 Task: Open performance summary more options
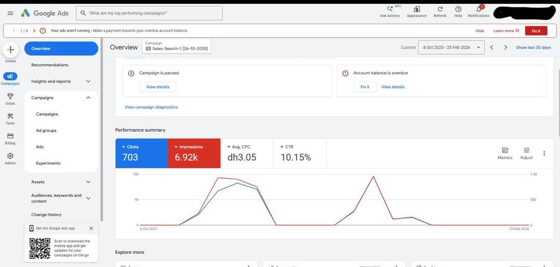[x=544, y=153]
